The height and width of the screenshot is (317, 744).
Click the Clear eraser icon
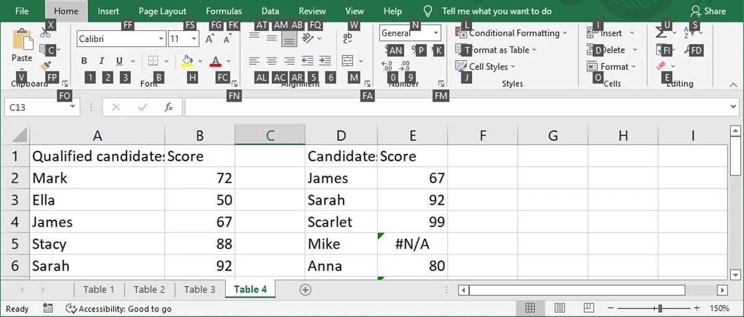661,66
